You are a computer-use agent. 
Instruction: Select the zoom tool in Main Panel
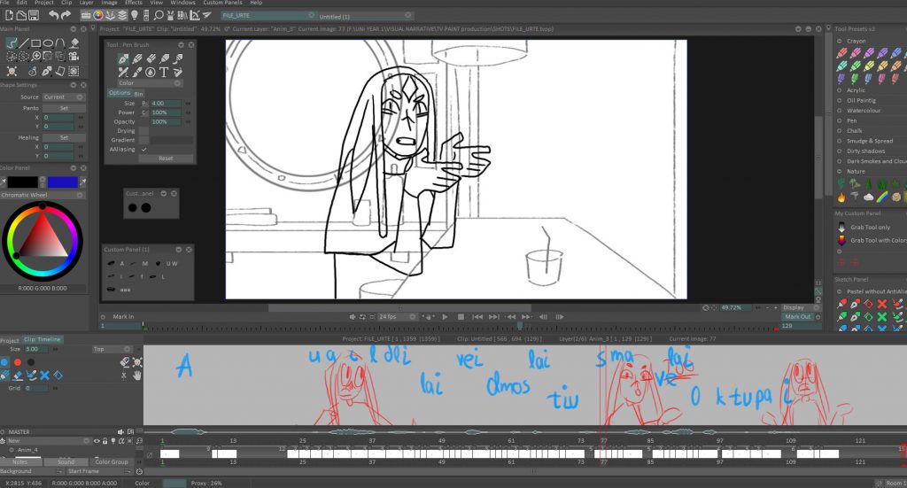[36, 56]
